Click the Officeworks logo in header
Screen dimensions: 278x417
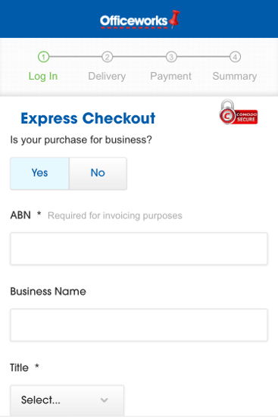pyautogui.click(x=140, y=20)
